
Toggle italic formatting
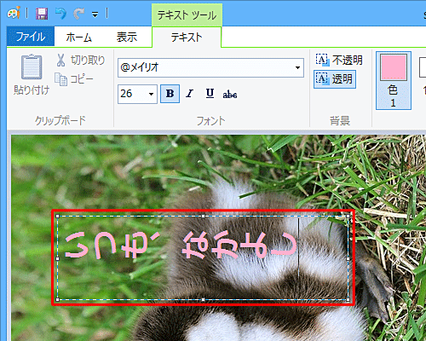[x=189, y=94]
